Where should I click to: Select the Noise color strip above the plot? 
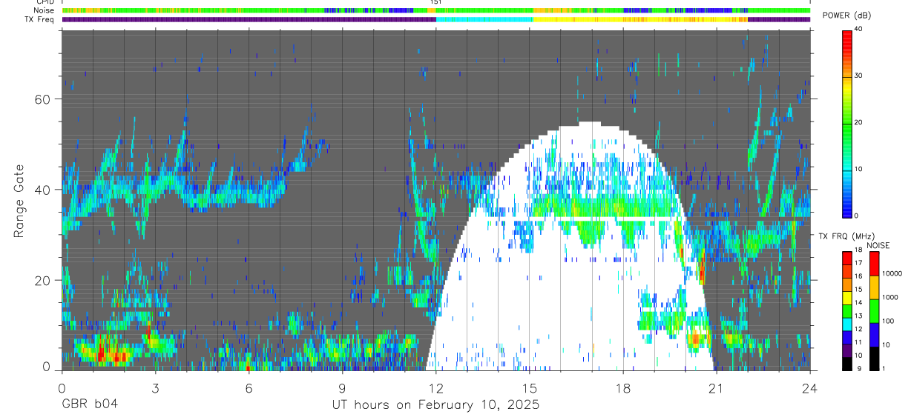pyautogui.click(x=435, y=11)
